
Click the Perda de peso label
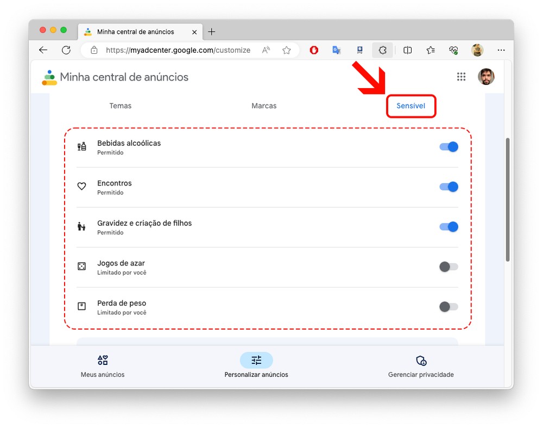coord(122,303)
